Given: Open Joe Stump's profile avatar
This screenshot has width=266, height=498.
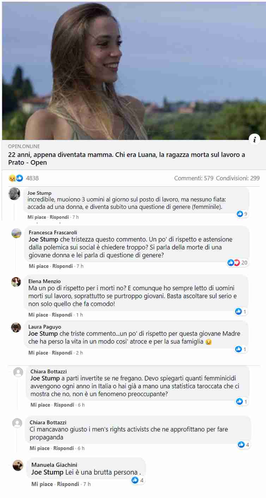Looking at the screenshot, I should [x=14, y=194].
